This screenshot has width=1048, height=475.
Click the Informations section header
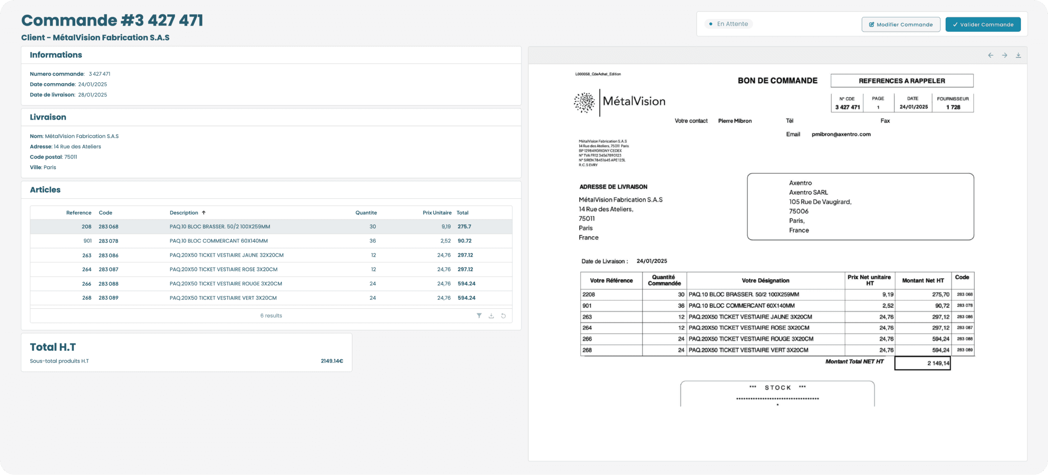pos(56,55)
